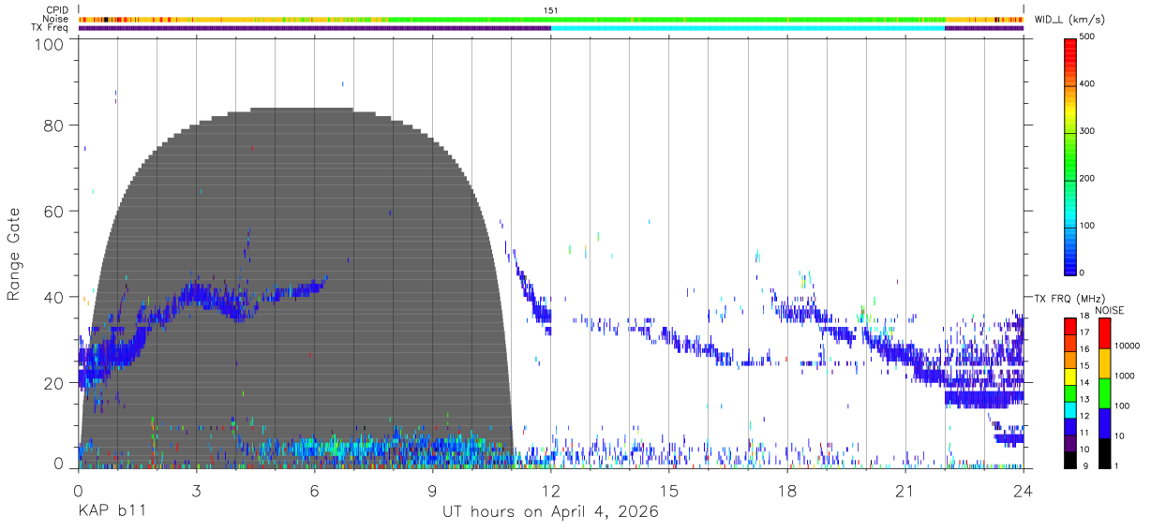This screenshot has width=1151, height=531.
Task: Click the Range Gate axis title
Action: [14, 255]
